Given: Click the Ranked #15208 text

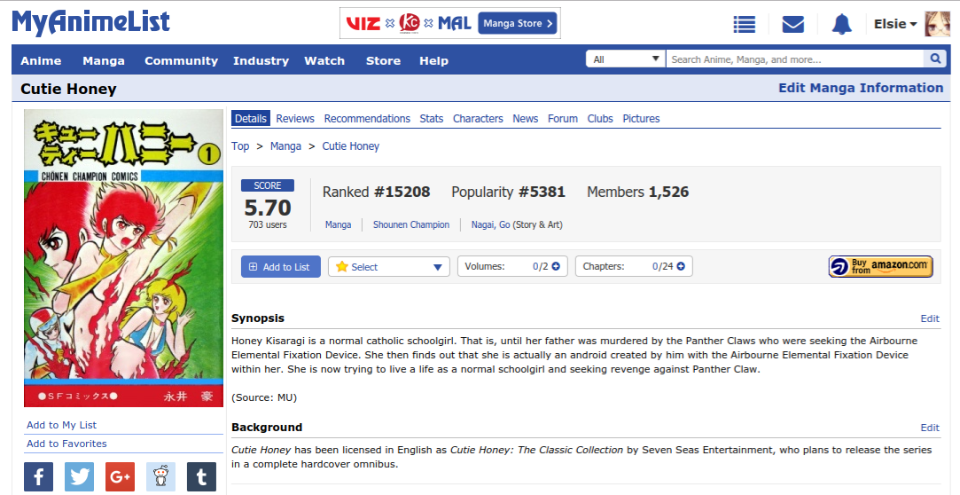Looking at the screenshot, I should (377, 192).
